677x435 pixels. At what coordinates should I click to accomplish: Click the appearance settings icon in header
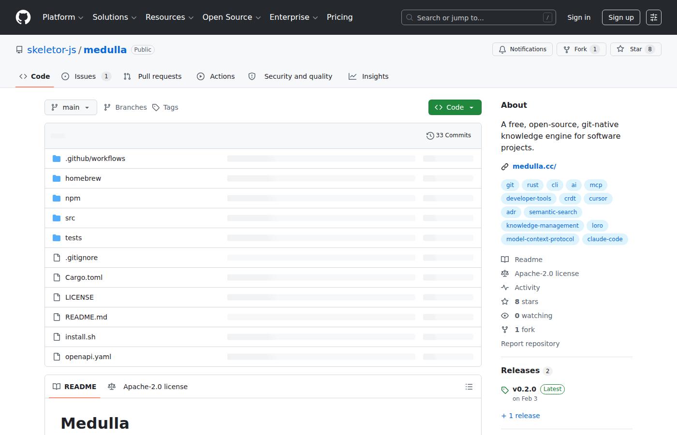654,17
